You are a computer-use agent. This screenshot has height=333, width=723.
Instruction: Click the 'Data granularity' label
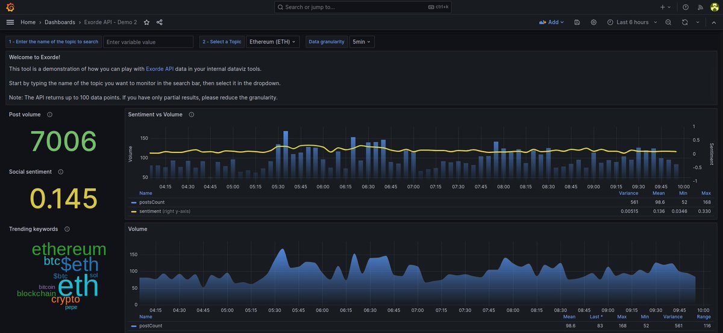click(327, 42)
